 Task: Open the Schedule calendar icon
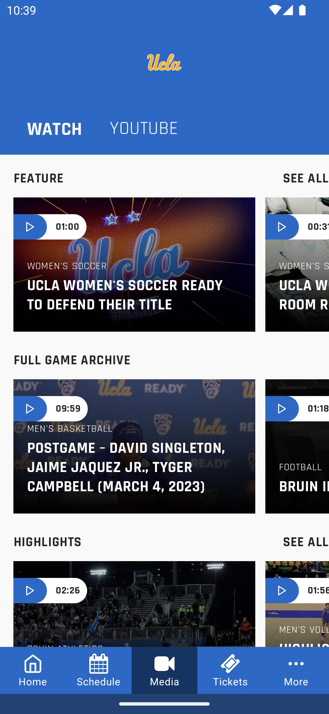click(98, 663)
